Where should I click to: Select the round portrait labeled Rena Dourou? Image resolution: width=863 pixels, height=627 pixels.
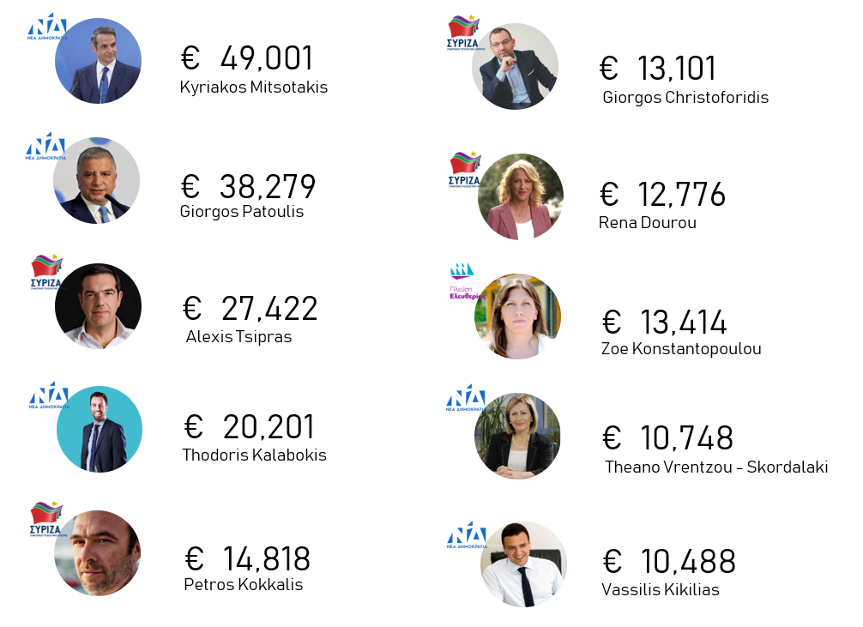tap(520, 196)
